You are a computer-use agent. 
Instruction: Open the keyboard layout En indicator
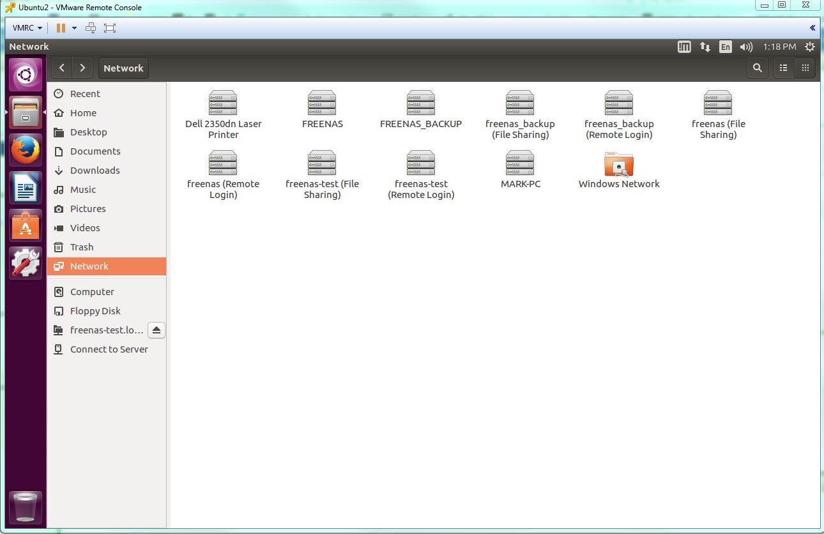tap(725, 47)
